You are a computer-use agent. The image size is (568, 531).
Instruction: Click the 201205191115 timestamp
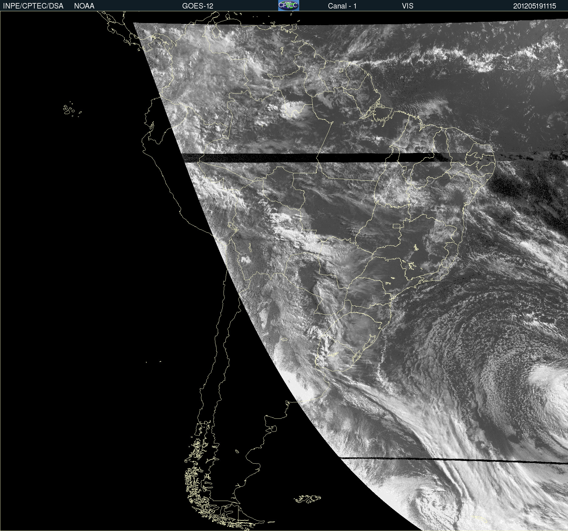coord(535,6)
